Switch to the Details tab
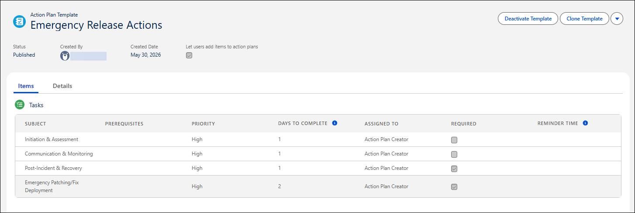 [62, 86]
